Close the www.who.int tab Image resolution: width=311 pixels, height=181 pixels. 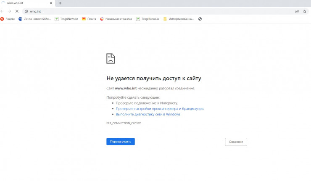52,3
